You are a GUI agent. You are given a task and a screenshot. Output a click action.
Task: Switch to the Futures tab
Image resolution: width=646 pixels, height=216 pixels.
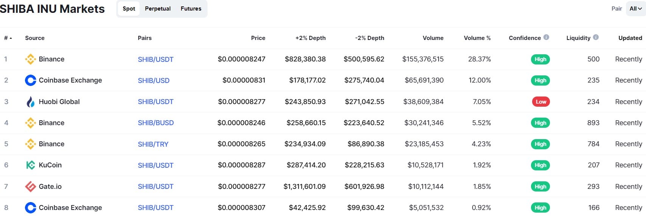[191, 9]
